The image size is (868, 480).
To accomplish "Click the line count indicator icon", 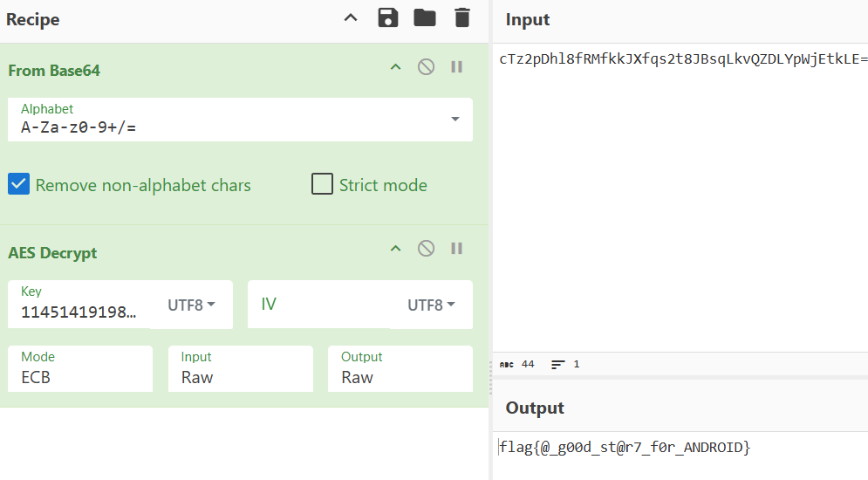I will pyautogui.click(x=558, y=364).
